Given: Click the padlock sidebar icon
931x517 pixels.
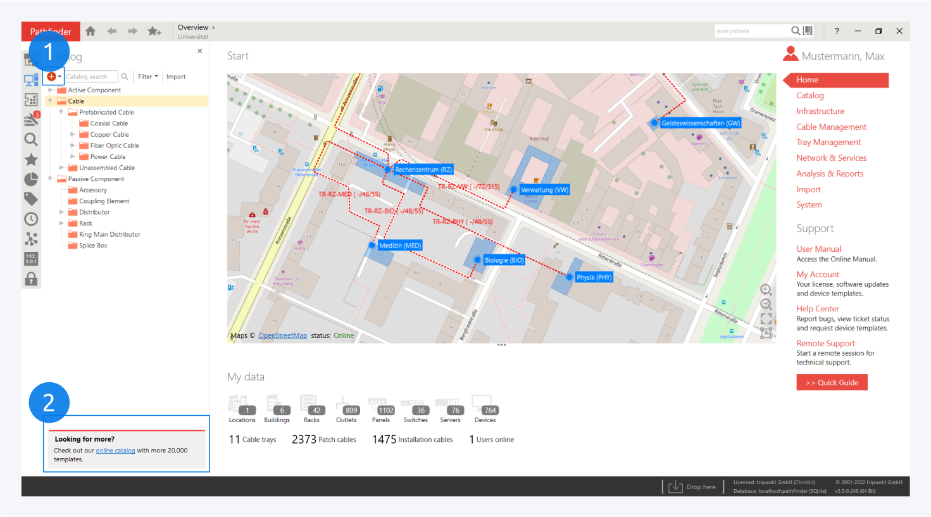Looking at the screenshot, I should tap(31, 279).
